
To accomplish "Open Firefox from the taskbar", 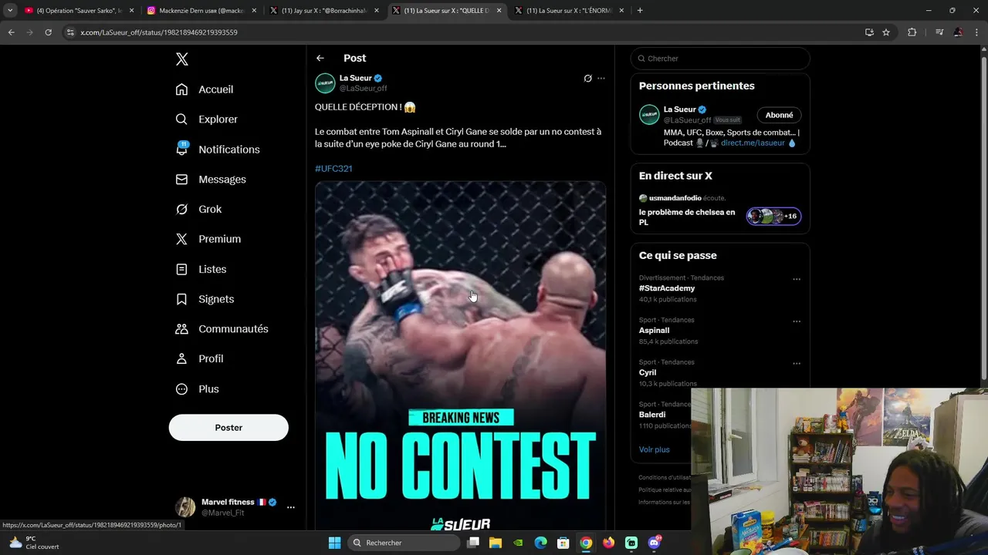I will [x=609, y=543].
